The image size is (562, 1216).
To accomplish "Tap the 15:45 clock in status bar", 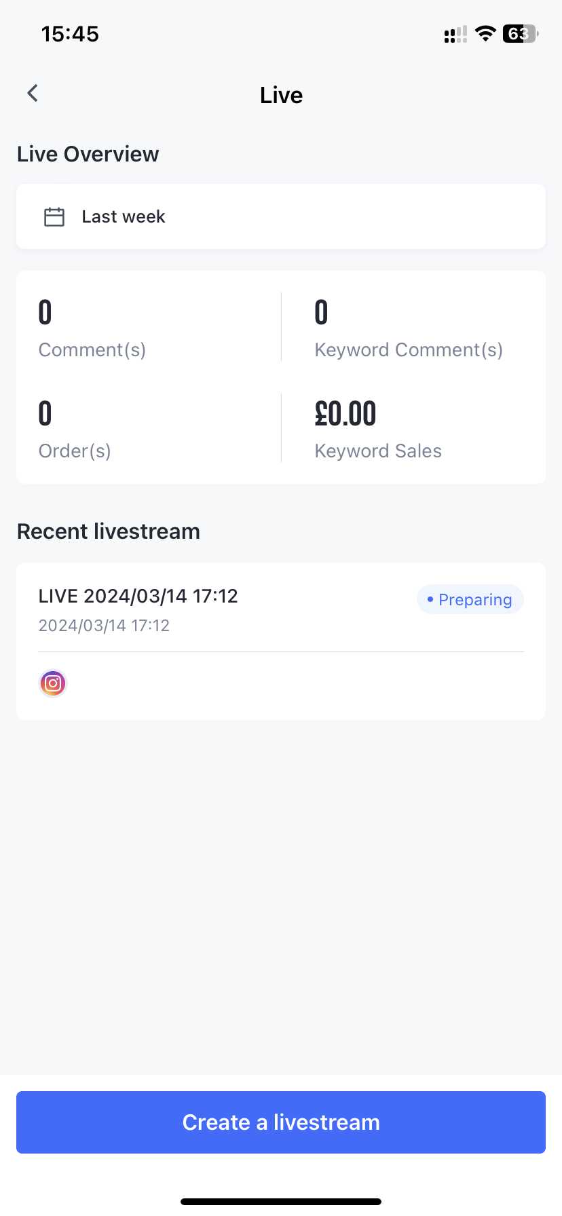I will point(70,34).
